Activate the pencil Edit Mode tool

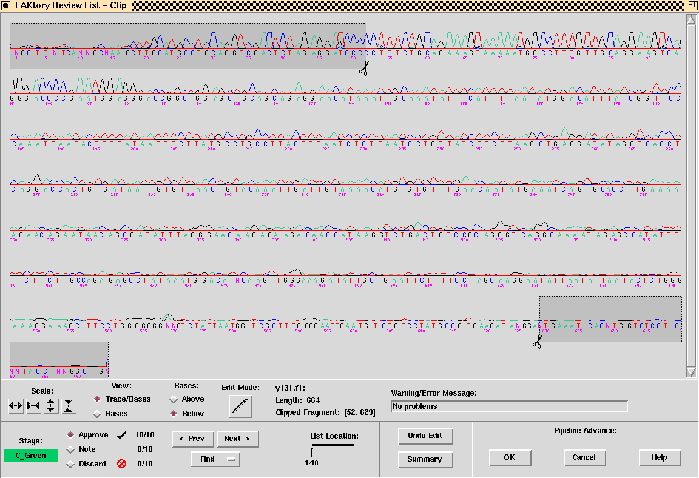pyautogui.click(x=240, y=406)
